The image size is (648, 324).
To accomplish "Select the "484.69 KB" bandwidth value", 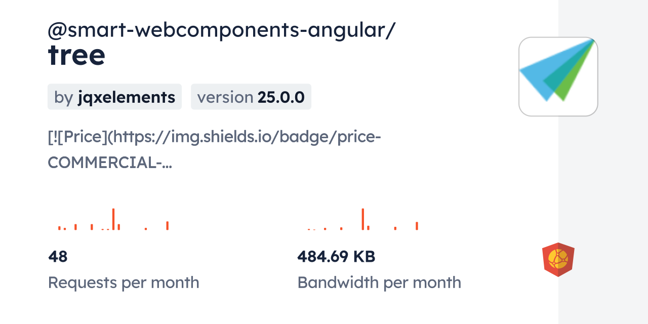I will pos(336,257).
